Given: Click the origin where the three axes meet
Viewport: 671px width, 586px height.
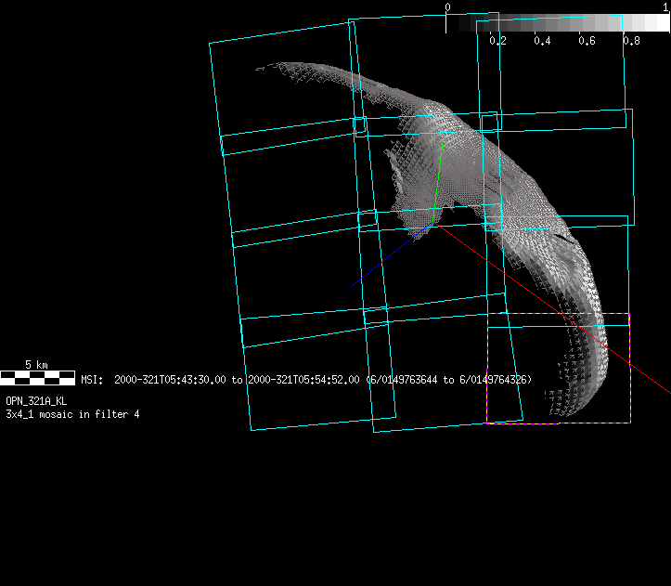Looking at the screenshot, I should tap(432, 222).
